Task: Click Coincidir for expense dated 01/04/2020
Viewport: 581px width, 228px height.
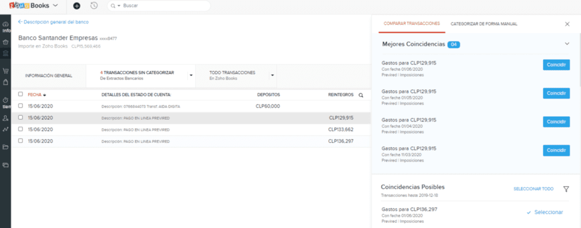Action: (556, 122)
